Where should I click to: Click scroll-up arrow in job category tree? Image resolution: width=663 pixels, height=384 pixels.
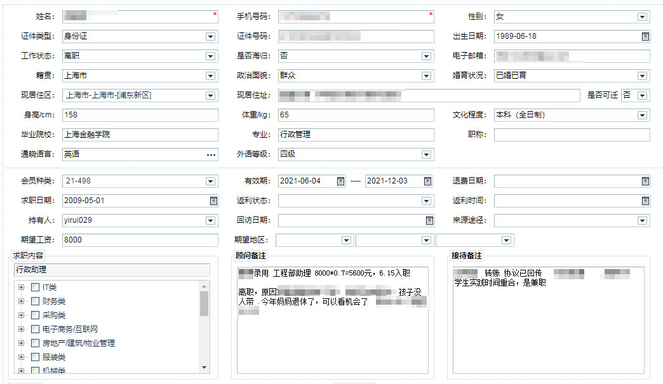[x=204, y=286]
